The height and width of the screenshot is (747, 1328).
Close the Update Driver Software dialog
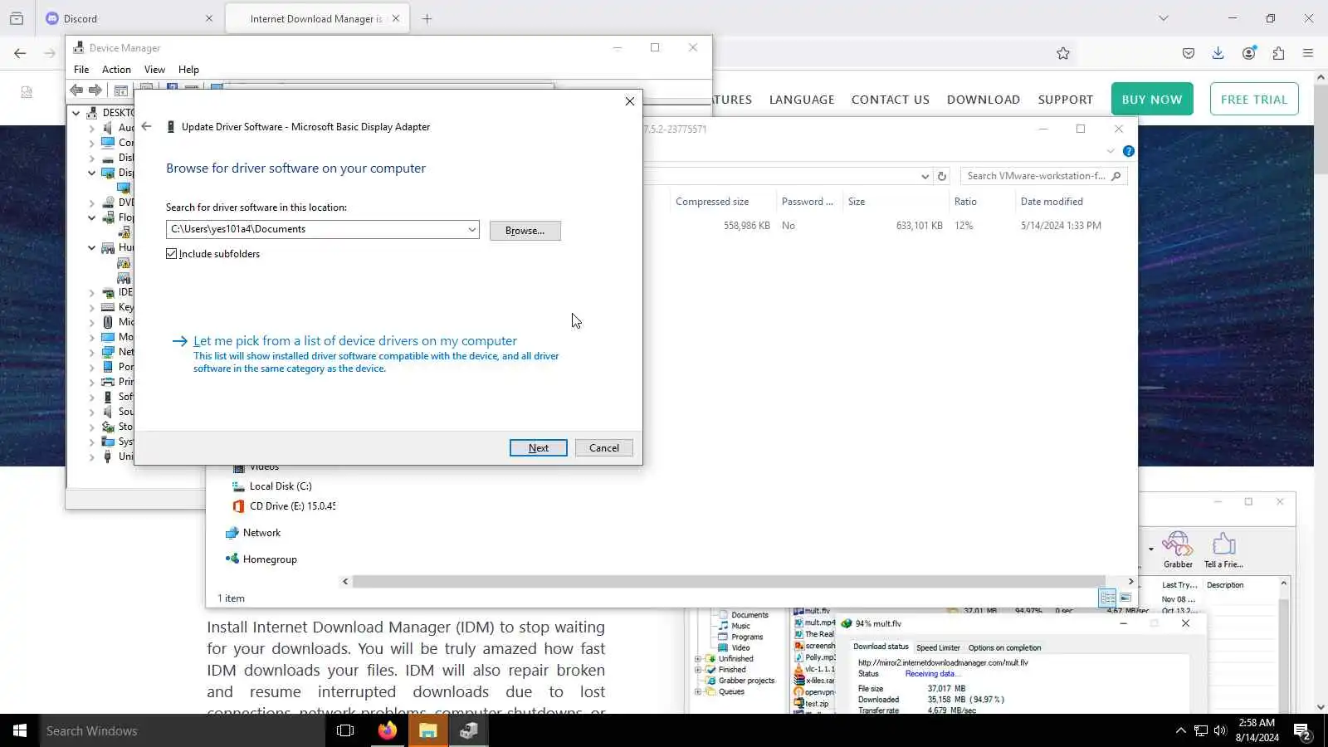coord(630,101)
